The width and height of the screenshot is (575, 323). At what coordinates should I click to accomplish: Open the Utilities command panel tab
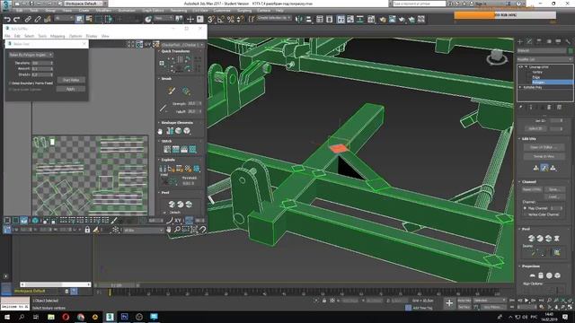coord(568,41)
